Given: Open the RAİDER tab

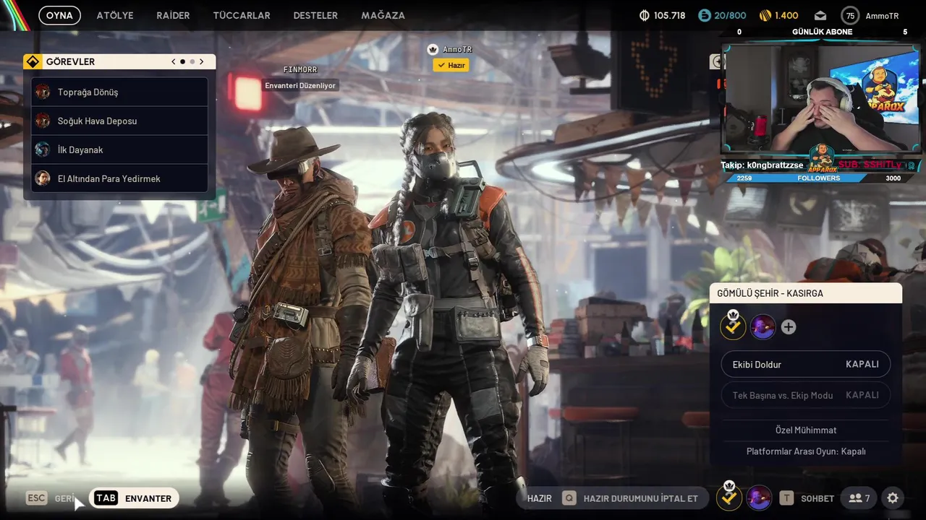Looking at the screenshot, I should pos(173,15).
